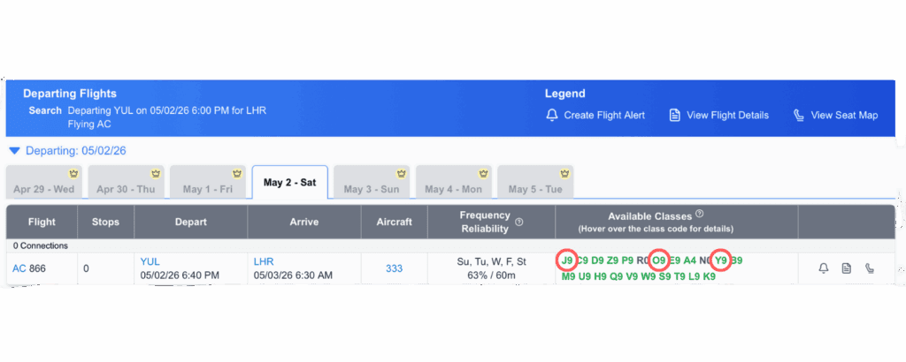906x362 pixels.
Task: Click the seat map icon in flight row
Action: tap(870, 268)
